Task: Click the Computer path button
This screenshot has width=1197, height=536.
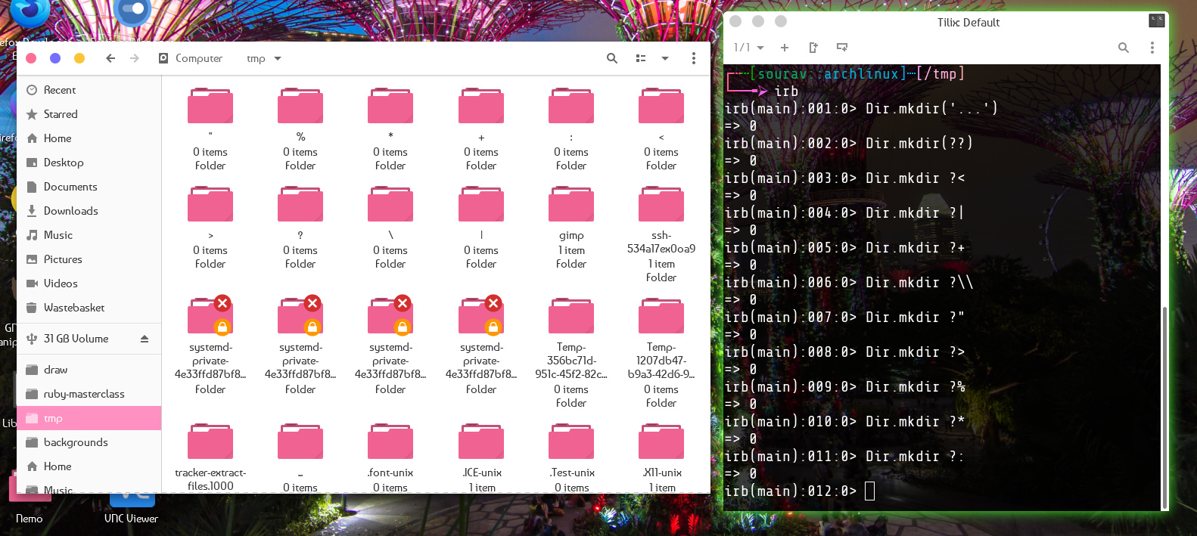Action: pyautogui.click(x=191, y=58)
